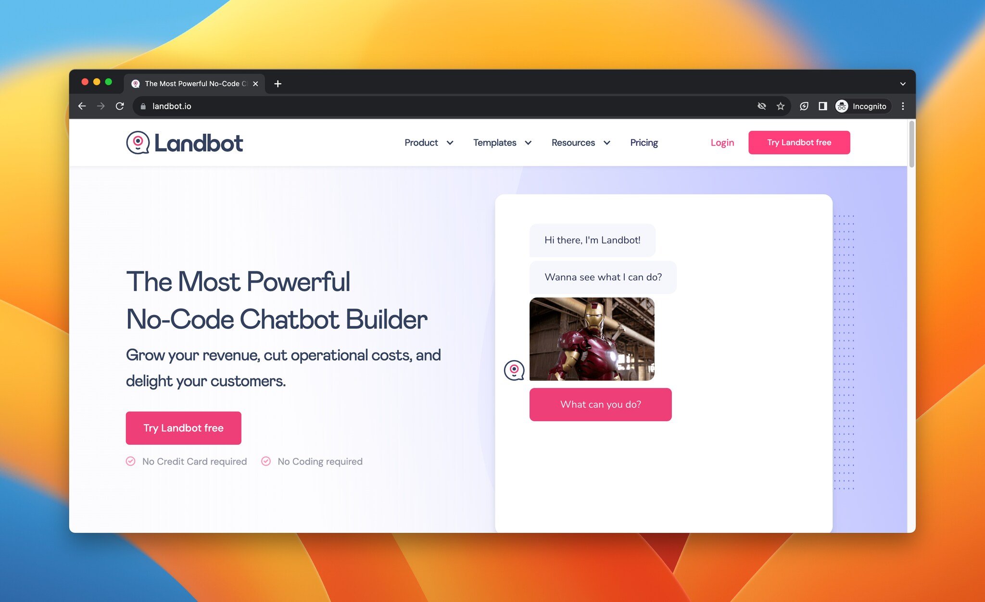
Task: Click the hero Try Landbot free button
Action: (x=183, y=427)
